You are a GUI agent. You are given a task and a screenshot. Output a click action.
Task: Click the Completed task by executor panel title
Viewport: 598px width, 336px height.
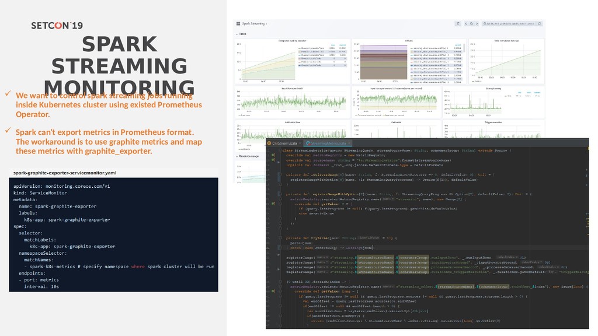(x=292, y=41)
